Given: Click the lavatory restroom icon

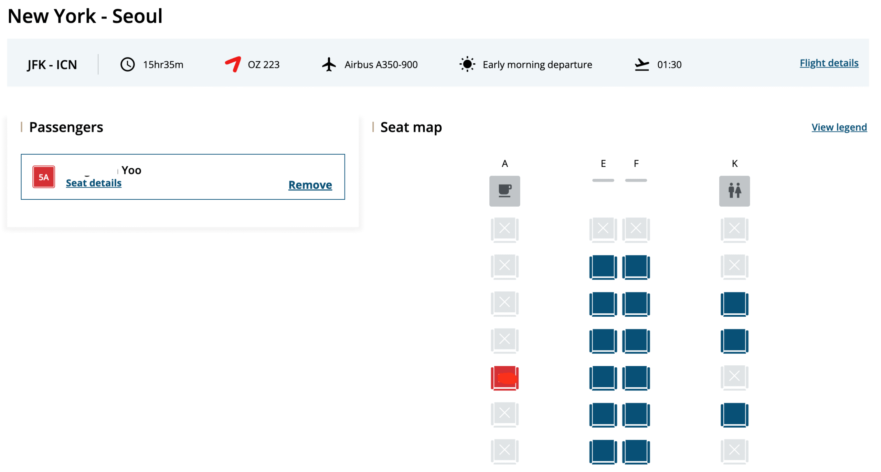Looking at the screenshot, I should click(x=734, y=191).
